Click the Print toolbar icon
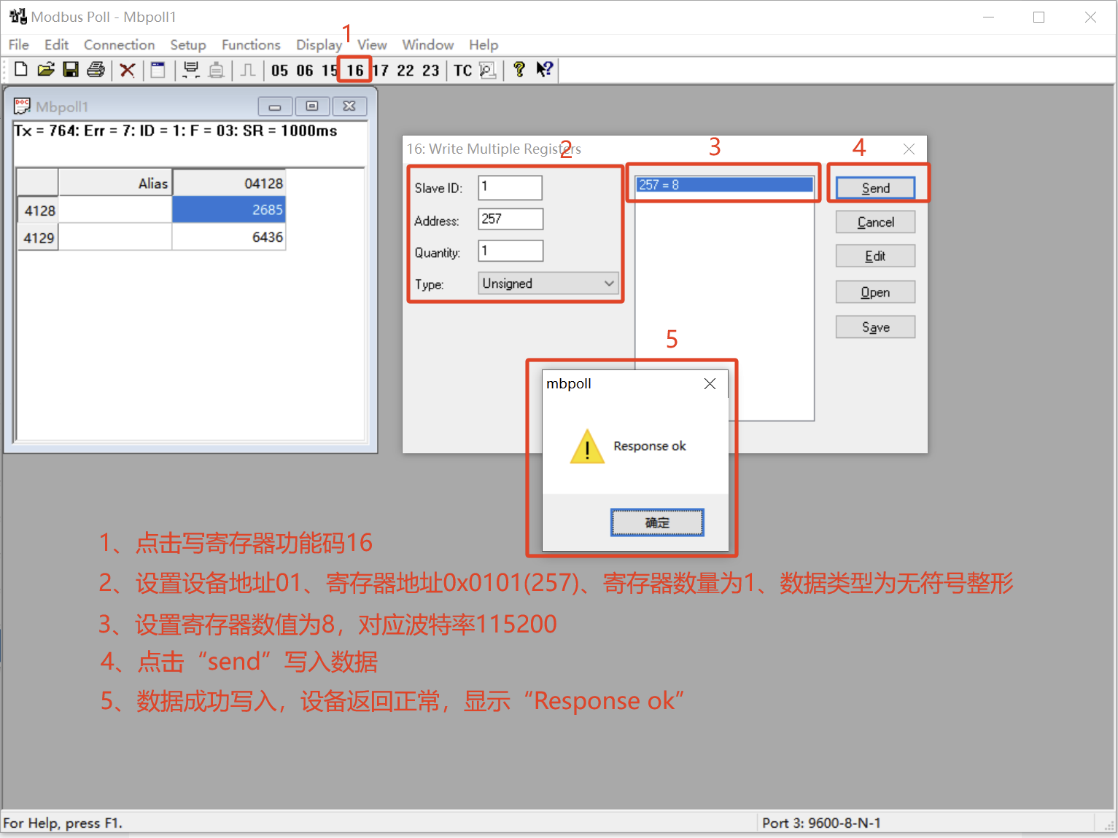 [96, 69]
